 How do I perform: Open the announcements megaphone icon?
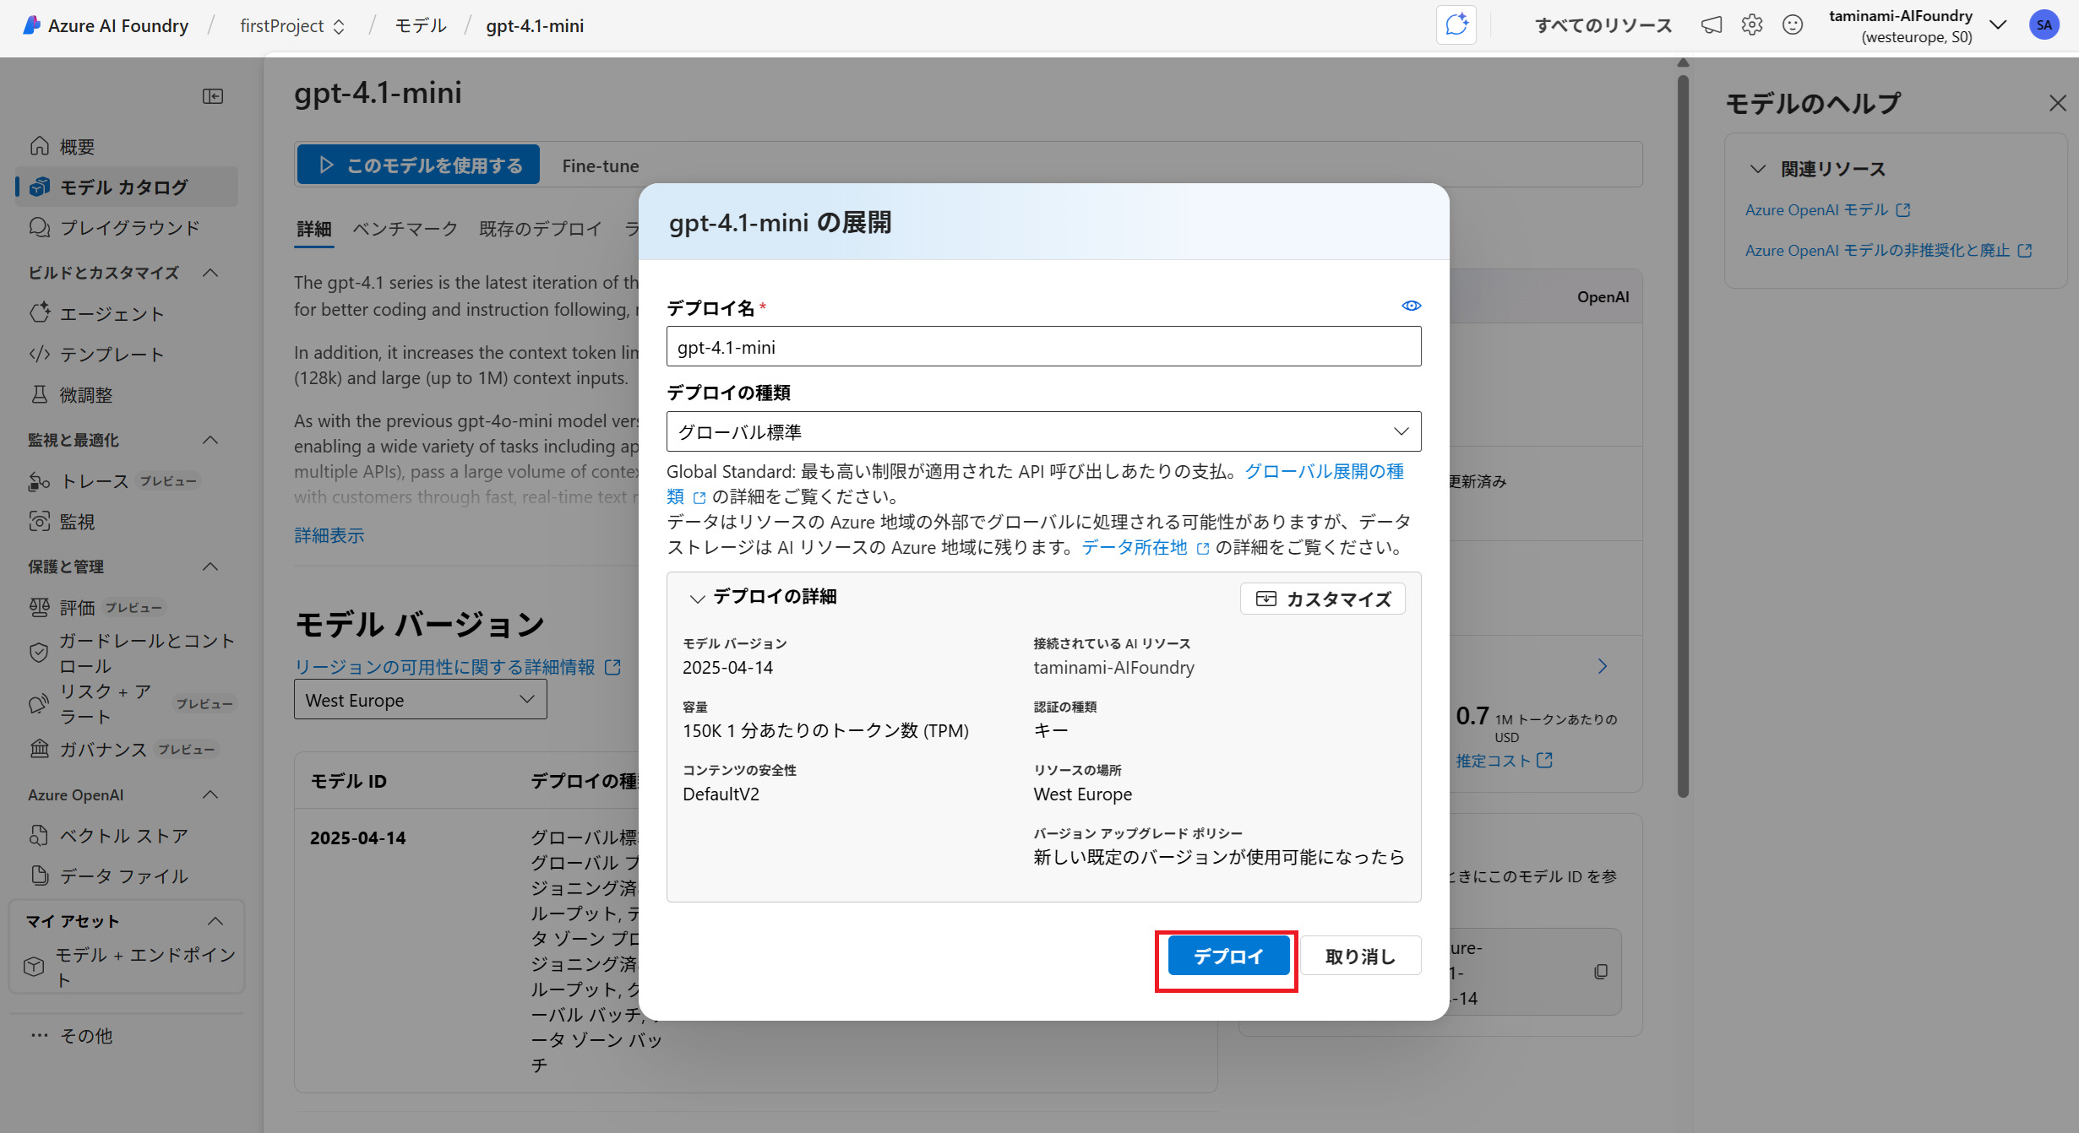1712,25
